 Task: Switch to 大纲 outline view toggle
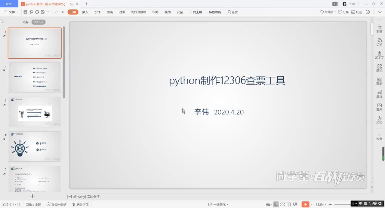25,22
